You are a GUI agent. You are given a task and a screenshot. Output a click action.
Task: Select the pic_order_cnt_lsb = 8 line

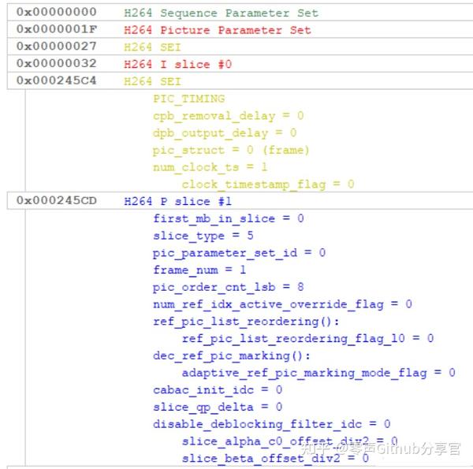[x=228, y=287]
